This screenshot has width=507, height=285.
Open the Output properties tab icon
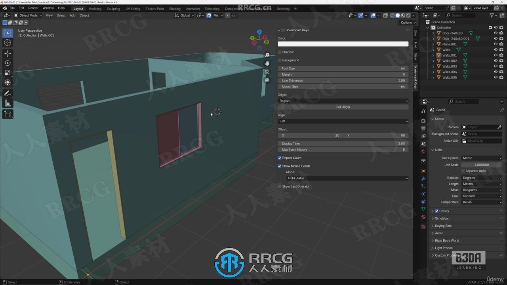[x=423, y=128]
